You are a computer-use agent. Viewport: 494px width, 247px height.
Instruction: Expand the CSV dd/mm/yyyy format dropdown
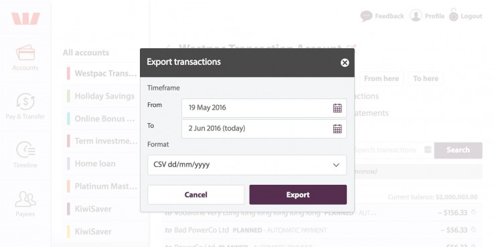coord(247,165)
